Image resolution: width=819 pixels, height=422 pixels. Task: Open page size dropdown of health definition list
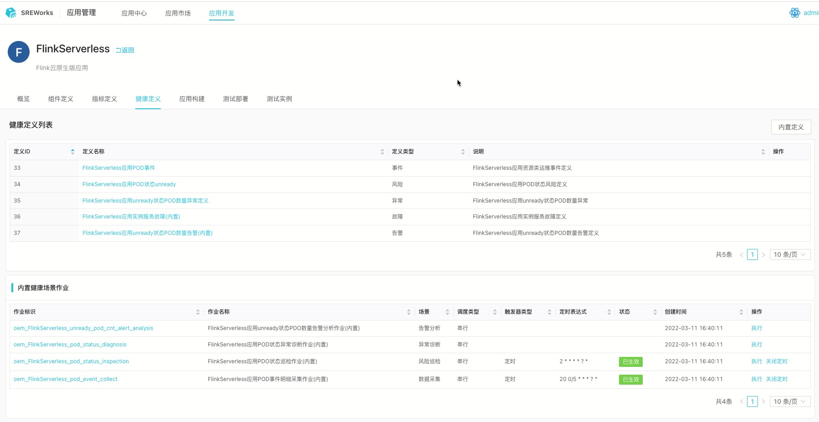[789, 254]
